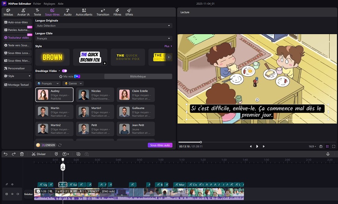Switch to the Sous-titres tab
This screenshot has width=338, height=204.
click(52, 12)
